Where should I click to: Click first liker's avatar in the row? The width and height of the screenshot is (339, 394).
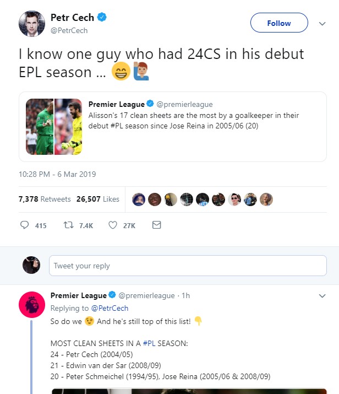click(x=139, y=199)
